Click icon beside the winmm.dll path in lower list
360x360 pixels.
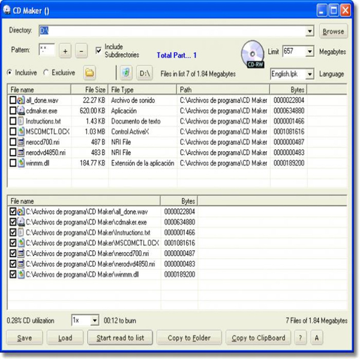pos(20,274)
